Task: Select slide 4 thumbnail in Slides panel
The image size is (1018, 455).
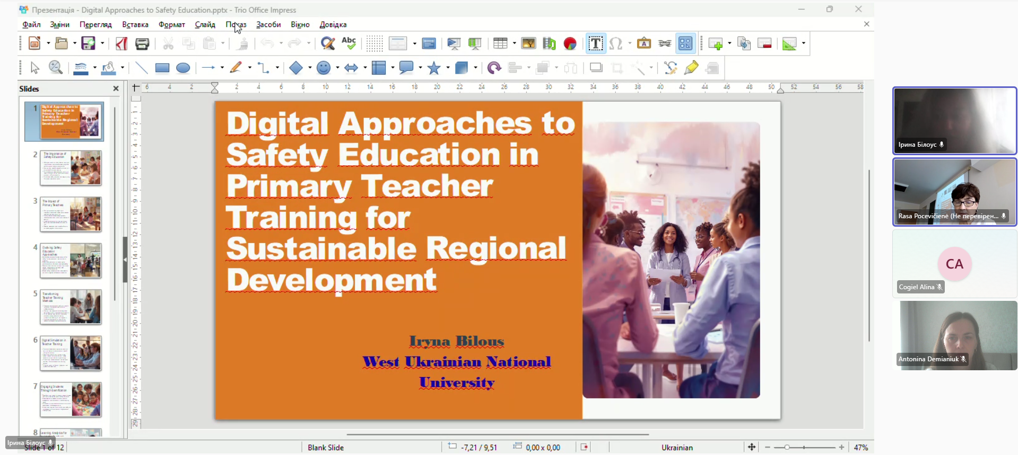Action: coord(71,261)
